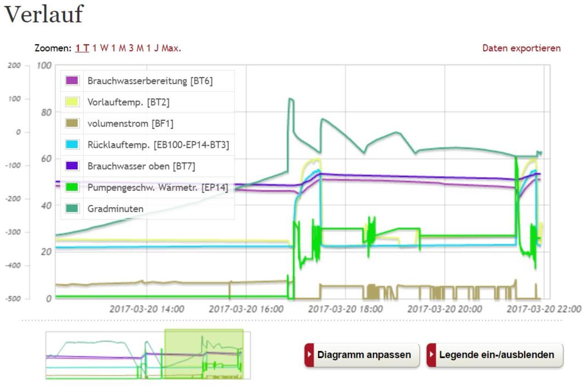The height and width of the screenshot is (386, 586).
Task: Click Rücklauftemp. cyan legend swatch
Action: click(x=73, y=145)
